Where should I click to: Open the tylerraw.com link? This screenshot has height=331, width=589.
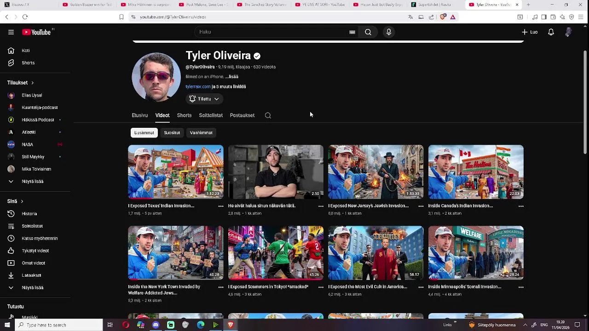coord(198,86)
